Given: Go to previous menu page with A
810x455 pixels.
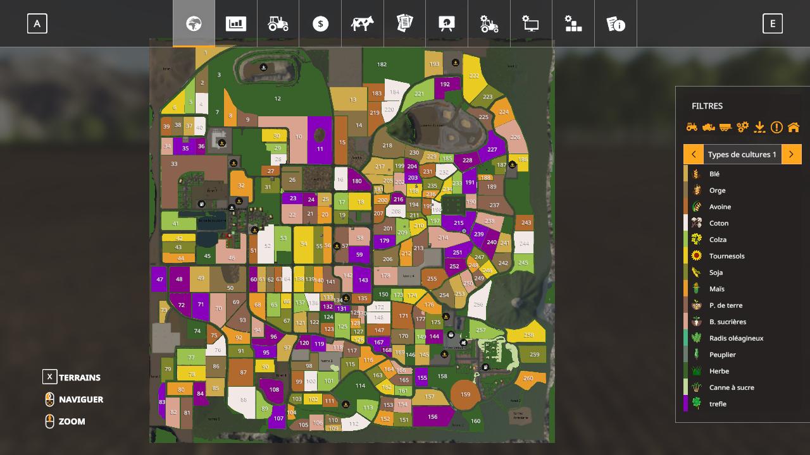Looking at the screenshot, I should [x=37, y=24].
